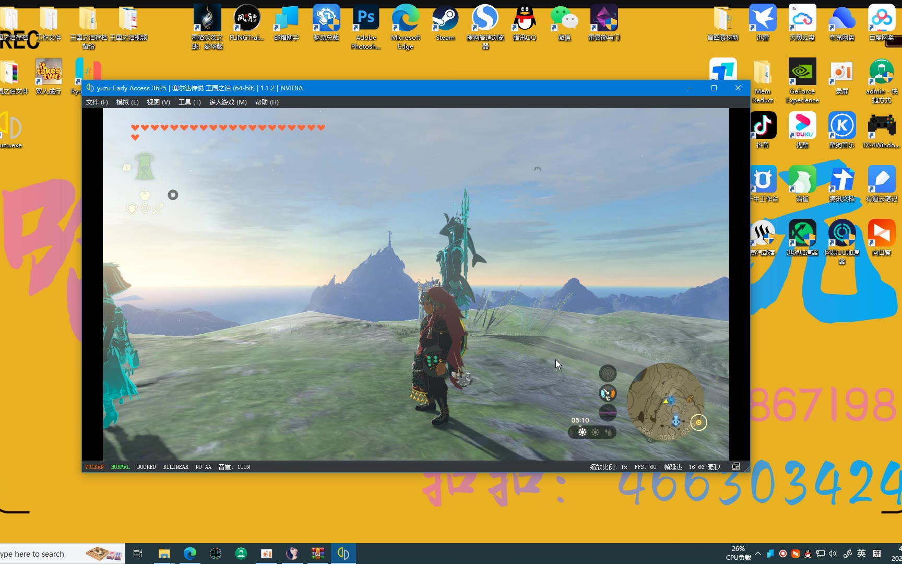Viewport: 902px width, 564px height.
Task: Click the FPS: 60 status text
Action: pos(646,467)
